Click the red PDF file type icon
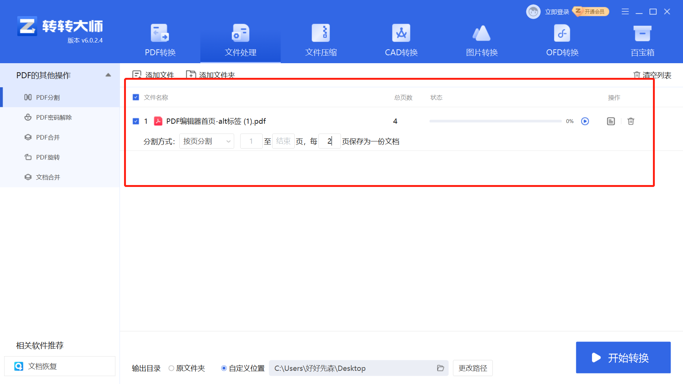The width and height of the screenshot is (683, 384). coord(158,121)
